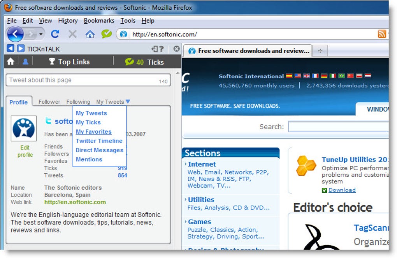Click the sidebar scroll up arrow

click(x=178, y=73)
